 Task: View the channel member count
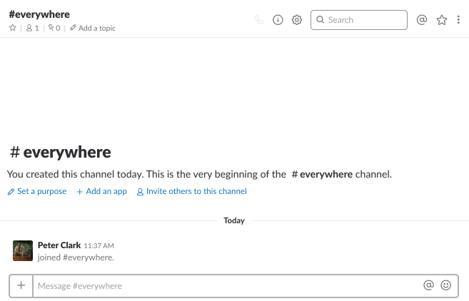click(x=33, y=28)
